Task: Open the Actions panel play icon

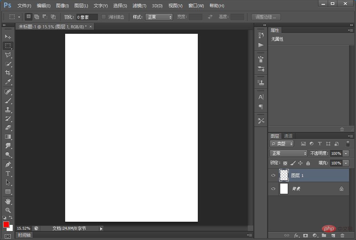Action: [261, 45]
